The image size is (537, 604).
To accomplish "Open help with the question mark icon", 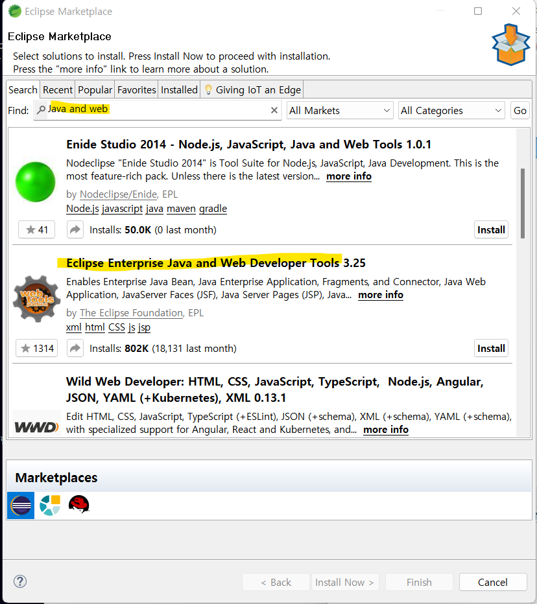I will tap(20, 581).
